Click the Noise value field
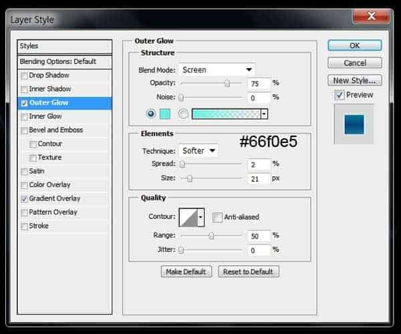The height and width of the screenshot is (334, 401). click(x=259, y=98)
